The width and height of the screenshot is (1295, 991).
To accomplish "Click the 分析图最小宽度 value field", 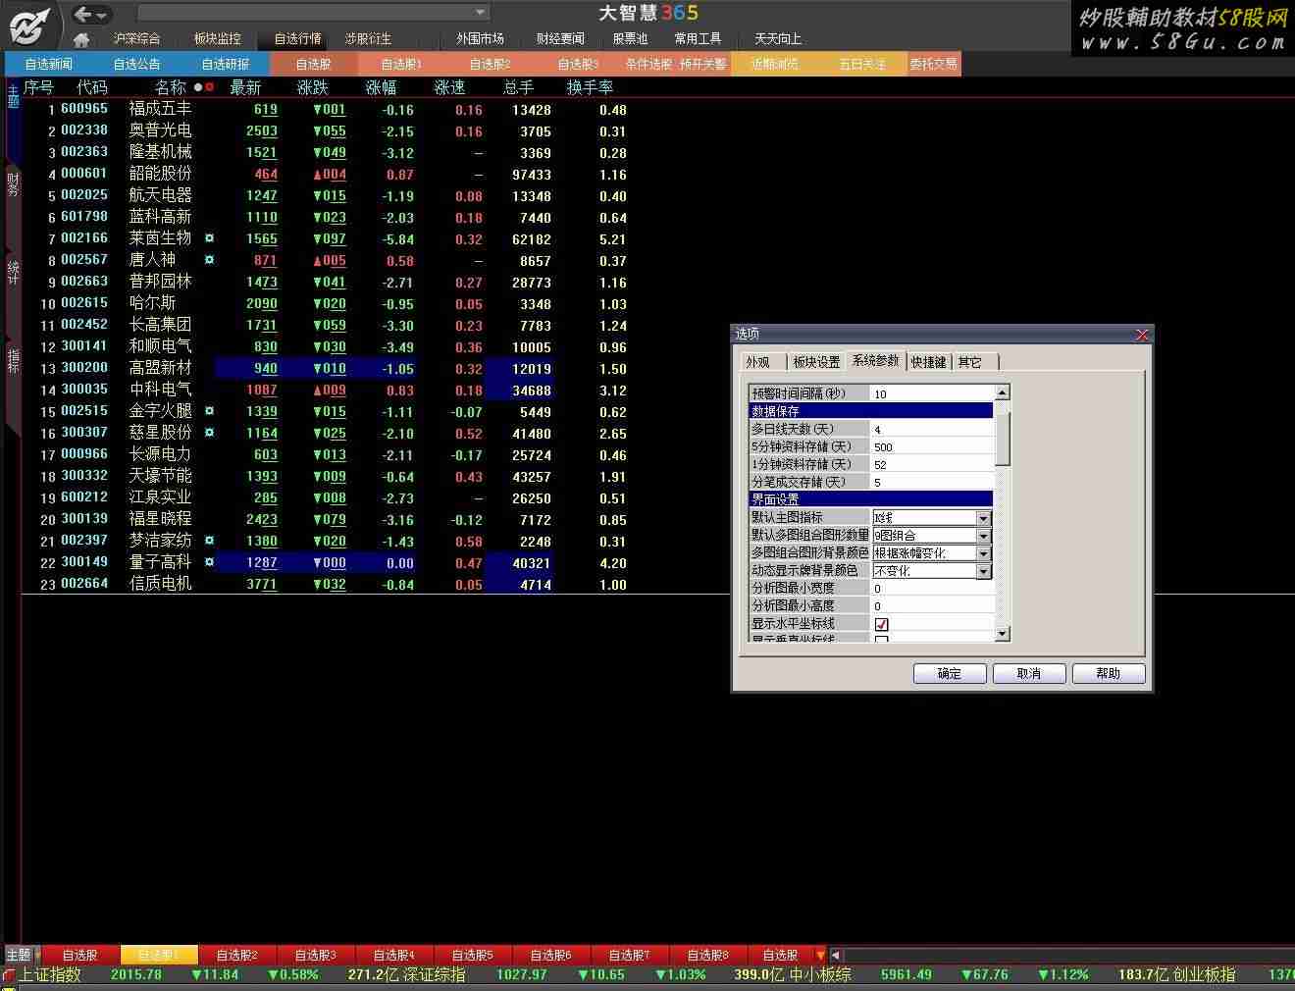I will tap(932, 588).
